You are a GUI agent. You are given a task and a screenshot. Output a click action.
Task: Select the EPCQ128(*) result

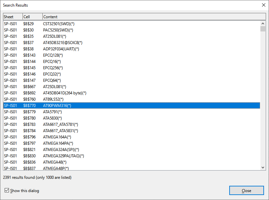pos(132,55)
